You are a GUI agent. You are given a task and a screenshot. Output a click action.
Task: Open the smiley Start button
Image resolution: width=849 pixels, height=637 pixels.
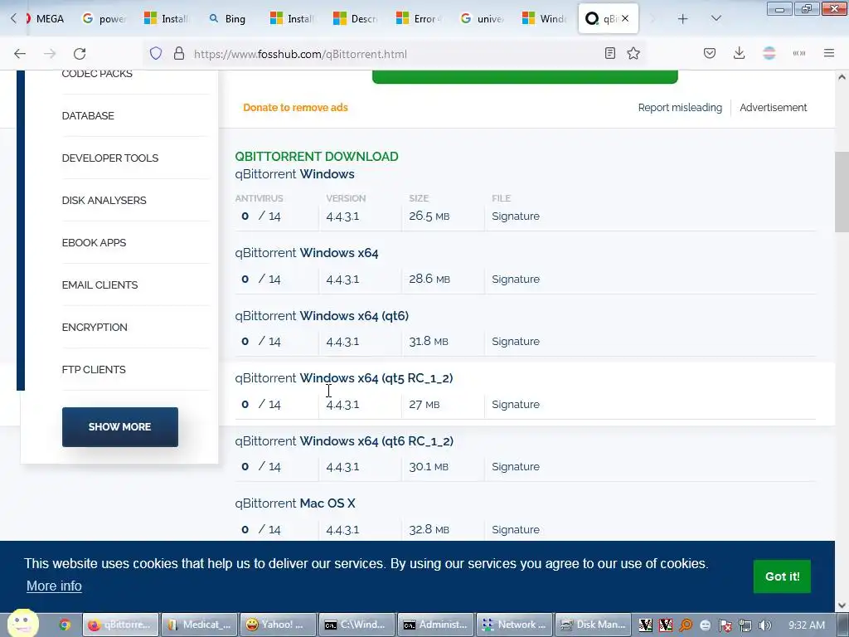coord(22,623)
